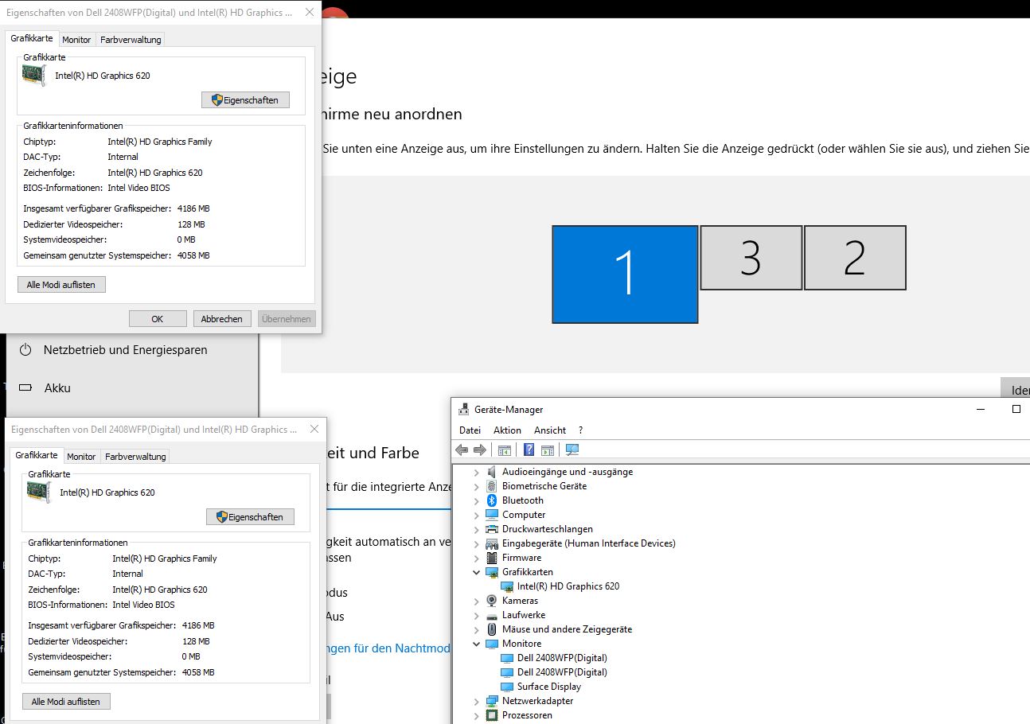
Task: Expand the Laufwerke node chevron
Action: point(477,615)
